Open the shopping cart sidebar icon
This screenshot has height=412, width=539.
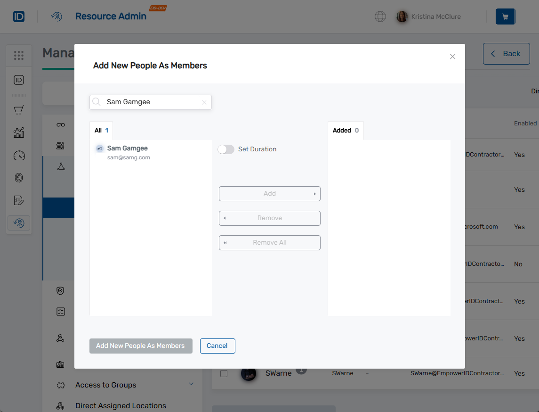[x=19, y=109]
